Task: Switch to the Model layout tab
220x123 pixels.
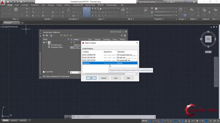Action: pos(5,120)
